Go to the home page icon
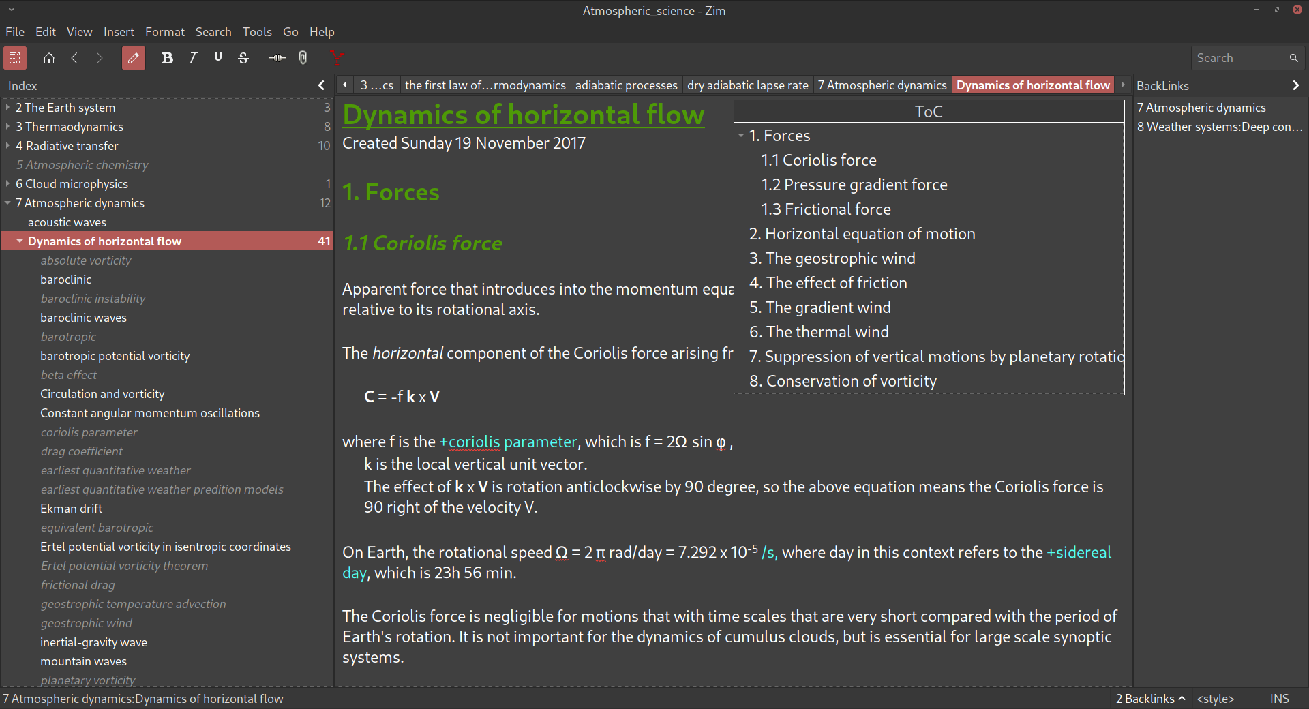 pyautogui.click(x=48, y=58)
